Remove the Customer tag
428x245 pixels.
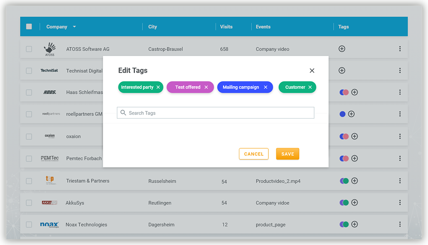click(x=310, y=88)
